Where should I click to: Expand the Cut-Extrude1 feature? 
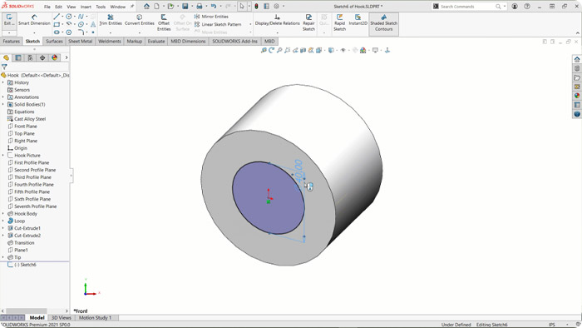[3, 228]
